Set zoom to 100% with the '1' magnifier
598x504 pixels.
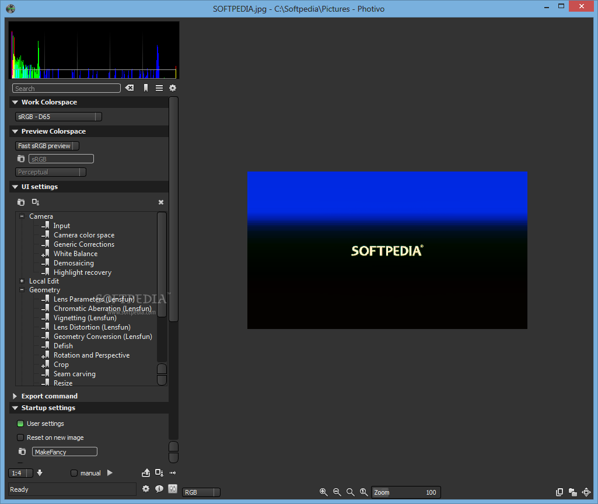click(x=364, y=492)
